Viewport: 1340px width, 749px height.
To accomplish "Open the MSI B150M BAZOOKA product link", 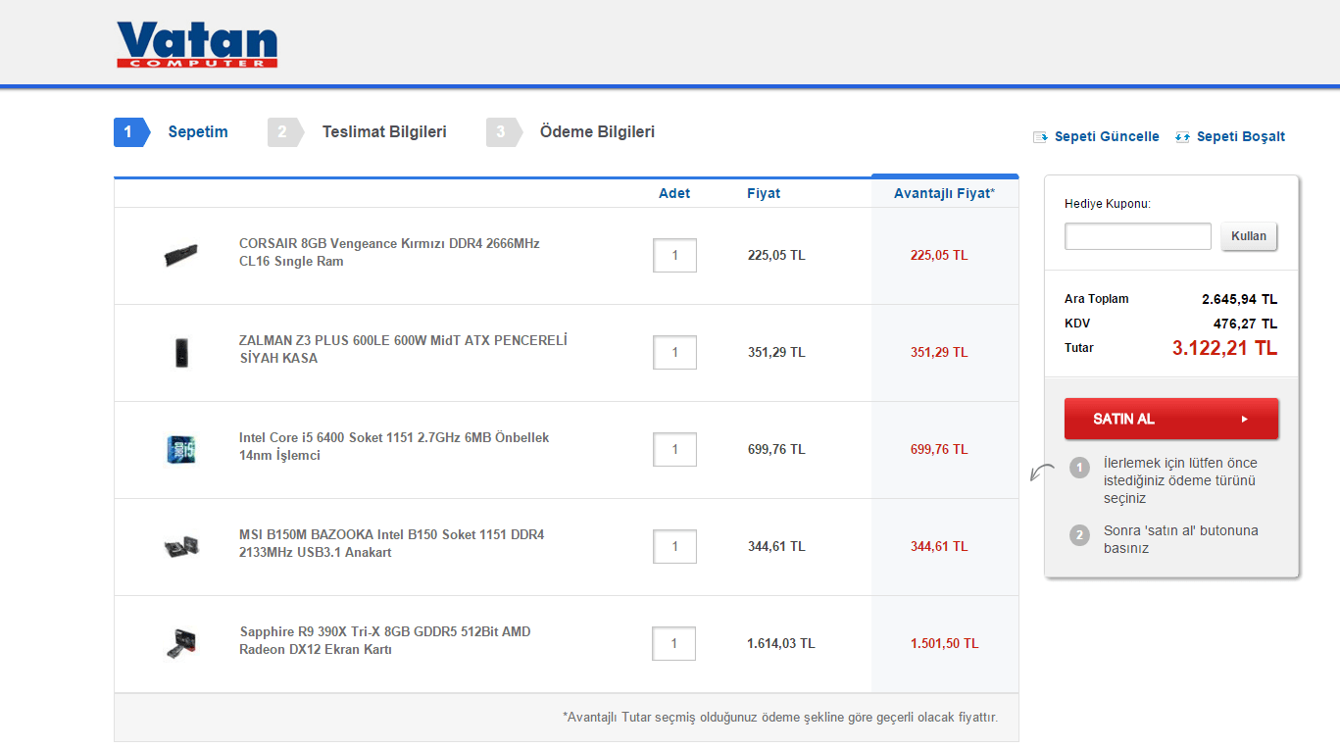I will point(391,543).
